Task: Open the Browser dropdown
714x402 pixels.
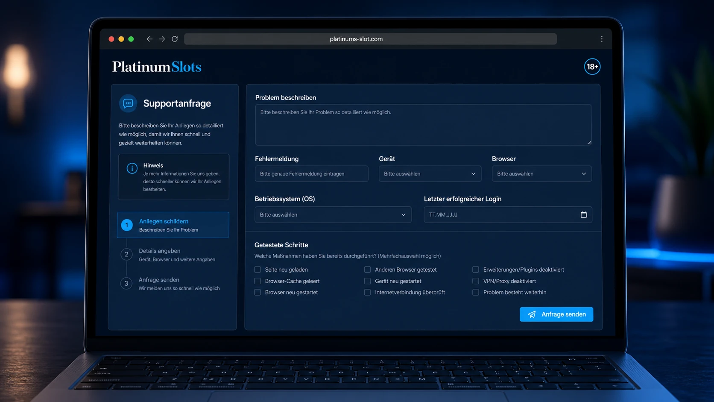Action: point(541,174)
